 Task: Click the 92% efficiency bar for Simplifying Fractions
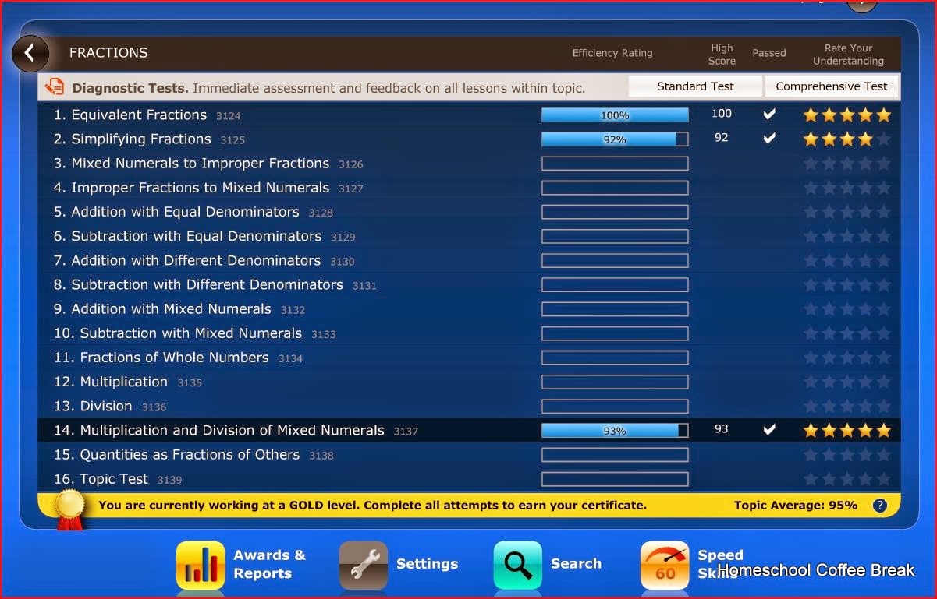615,139
